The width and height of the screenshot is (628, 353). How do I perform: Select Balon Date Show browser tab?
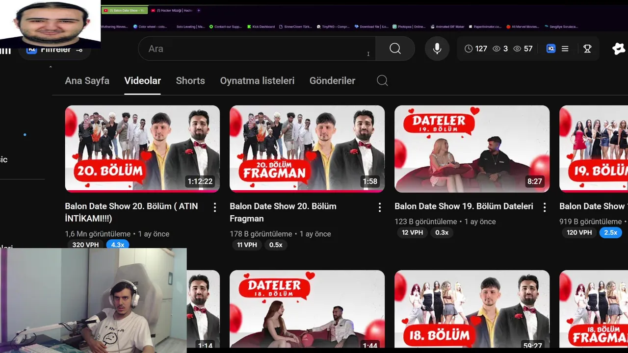(x=124, y=10)
